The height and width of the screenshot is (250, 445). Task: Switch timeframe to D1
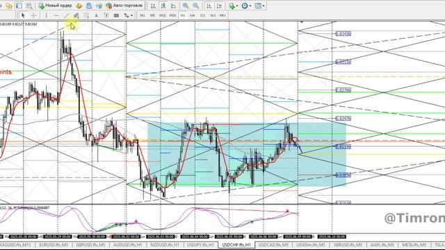(202, 15)
